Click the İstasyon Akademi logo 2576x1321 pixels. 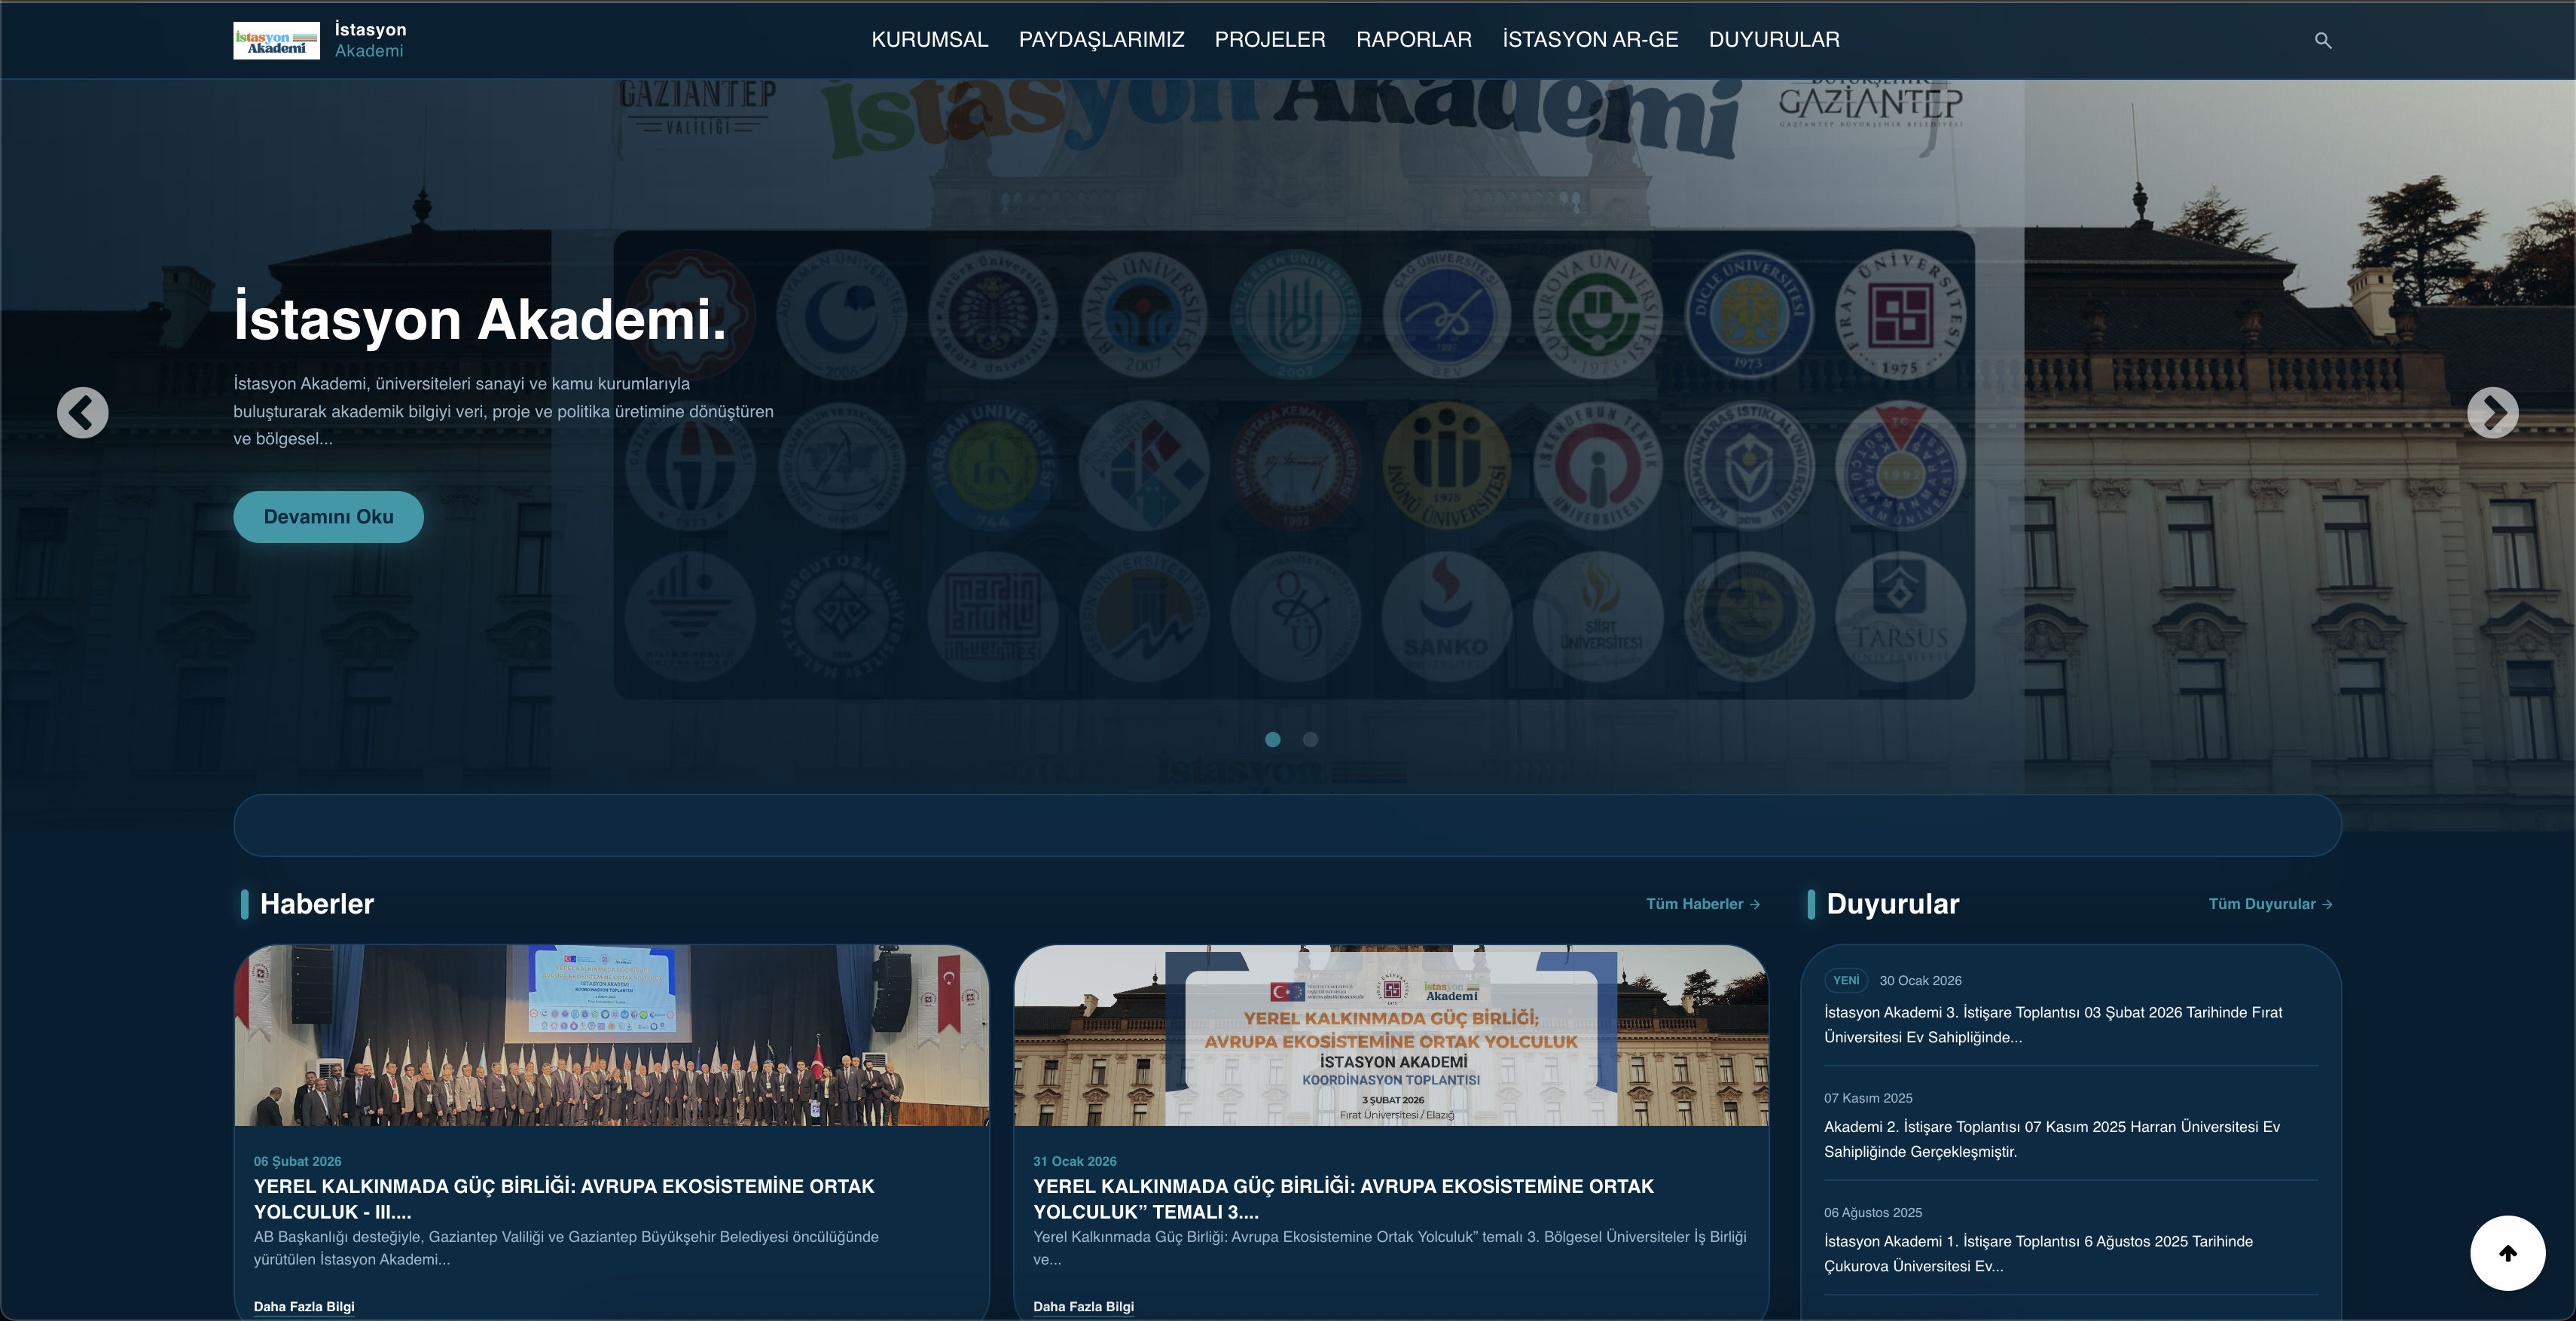click(x=276, y=40)
